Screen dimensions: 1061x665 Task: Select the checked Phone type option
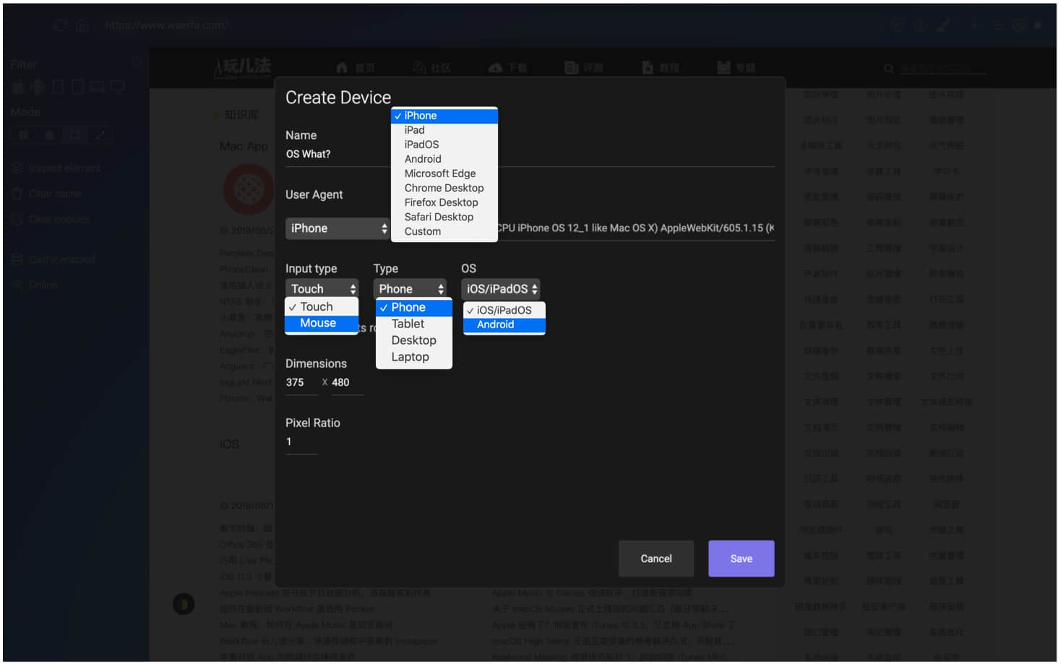414,307
